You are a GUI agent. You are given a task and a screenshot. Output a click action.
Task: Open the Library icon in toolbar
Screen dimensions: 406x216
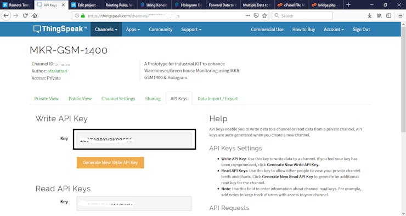point(379,16)
